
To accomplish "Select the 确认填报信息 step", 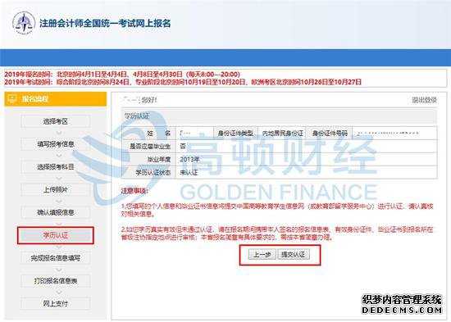I will 56,212.
